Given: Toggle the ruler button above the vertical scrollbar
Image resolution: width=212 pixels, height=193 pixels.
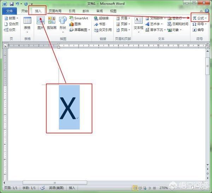Looking at the screenshot, I should click(x=207, y=46).
